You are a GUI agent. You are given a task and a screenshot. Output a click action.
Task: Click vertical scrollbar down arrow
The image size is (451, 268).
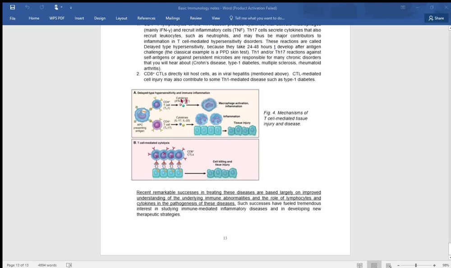(x=450, y=258)
